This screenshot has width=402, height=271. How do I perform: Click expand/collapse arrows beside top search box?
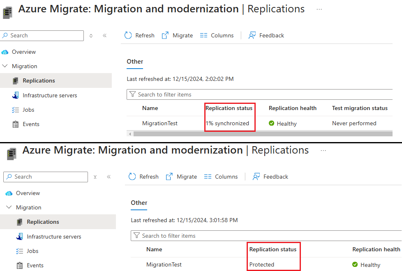coord(91,36)
